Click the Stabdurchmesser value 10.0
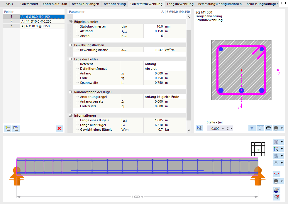This screenshot has height=204, width=288. point(153,26)
